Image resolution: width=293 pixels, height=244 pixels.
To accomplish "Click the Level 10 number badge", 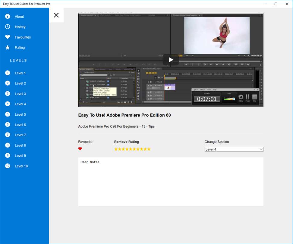I will tap(8, 166).
